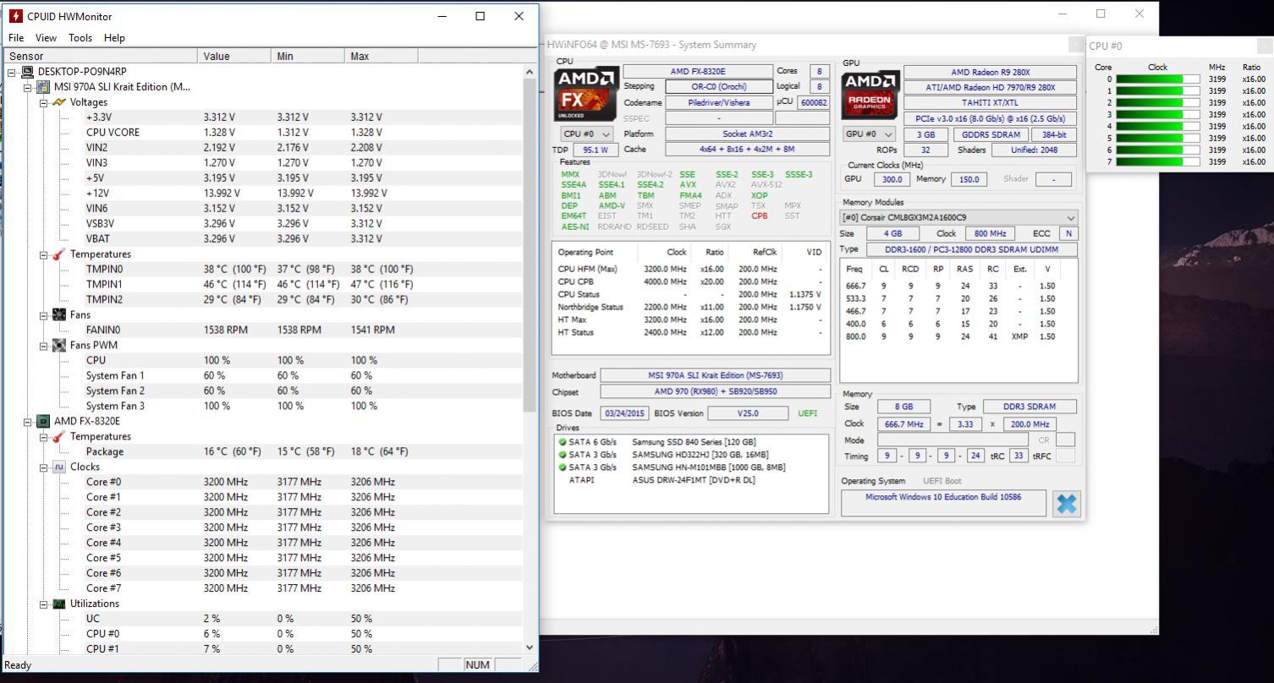Image resolution: width=1274 pixels, height=683 pixels.
Task: Click the HWMonitor lightning bolt app icon
Action: click(15, 16)
